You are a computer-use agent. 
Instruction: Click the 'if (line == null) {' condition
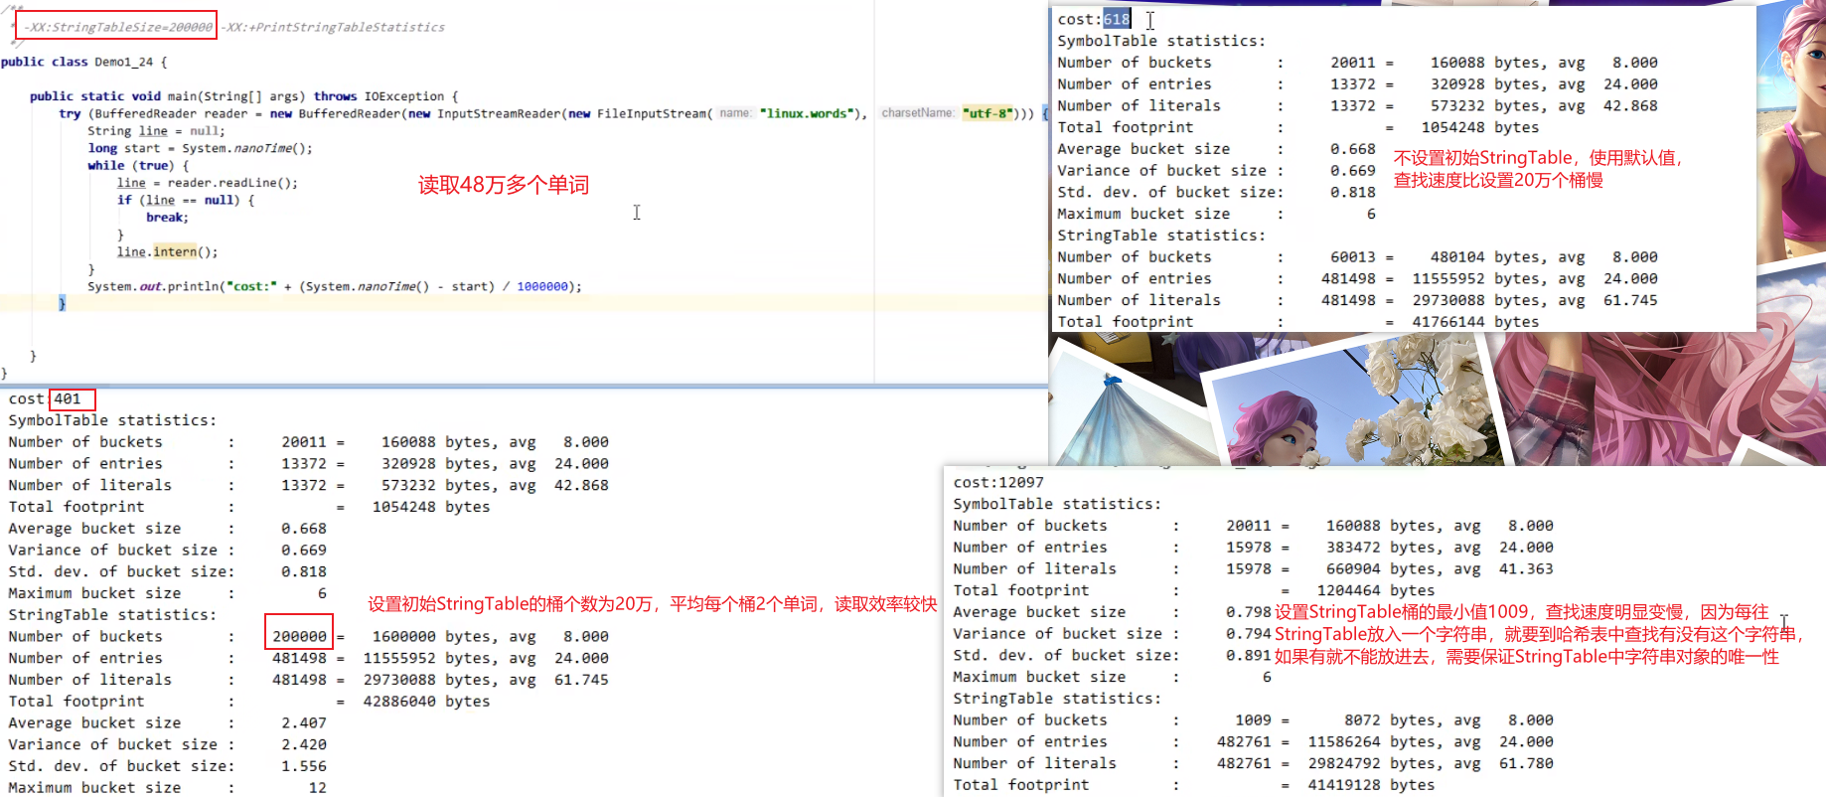186,200
